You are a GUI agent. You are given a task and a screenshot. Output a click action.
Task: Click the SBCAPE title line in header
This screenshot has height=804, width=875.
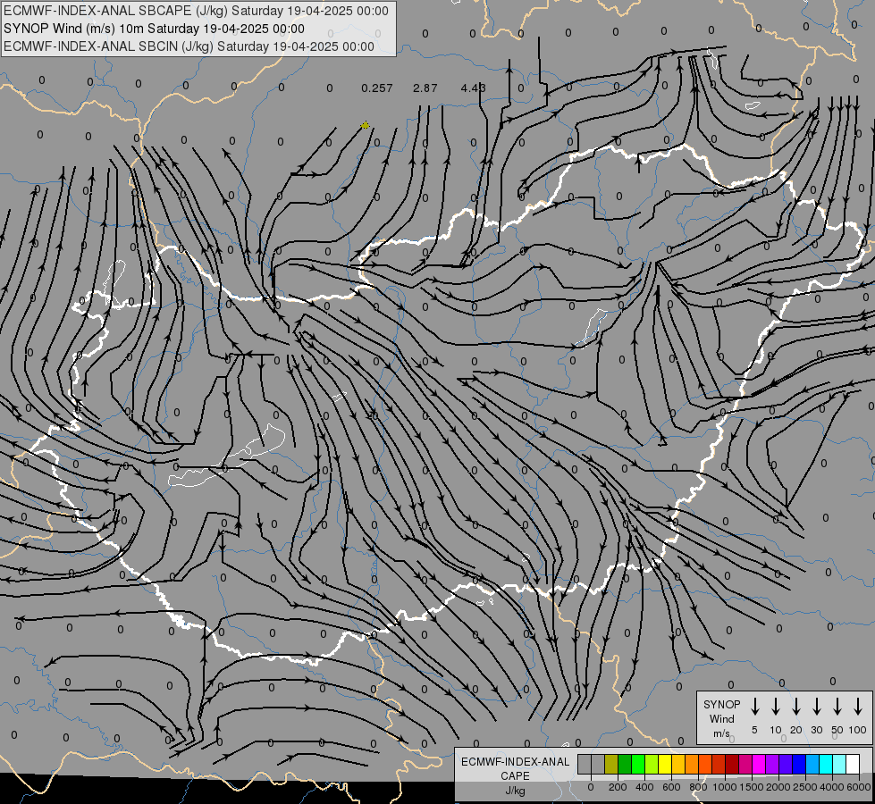[x=196, y=11]
